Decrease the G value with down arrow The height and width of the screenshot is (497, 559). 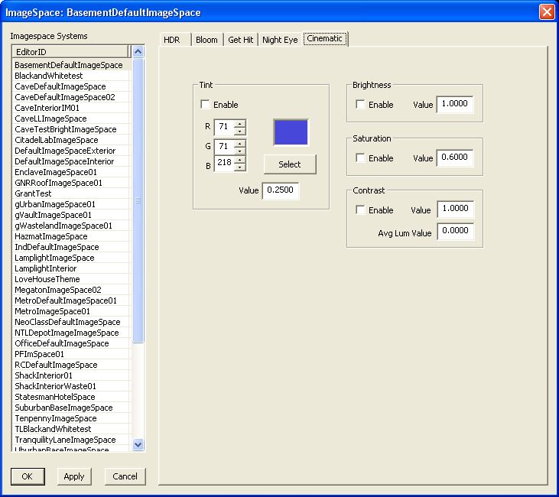click(x=239, y=151)
